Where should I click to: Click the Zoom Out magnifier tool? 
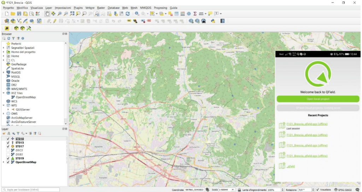(66, 14)
